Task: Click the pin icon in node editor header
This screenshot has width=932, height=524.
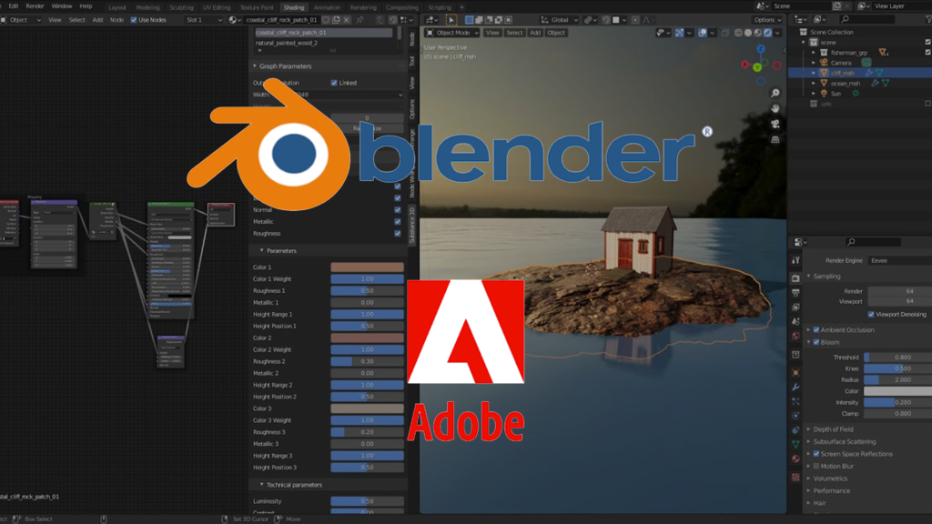Action: coord(360,20)
